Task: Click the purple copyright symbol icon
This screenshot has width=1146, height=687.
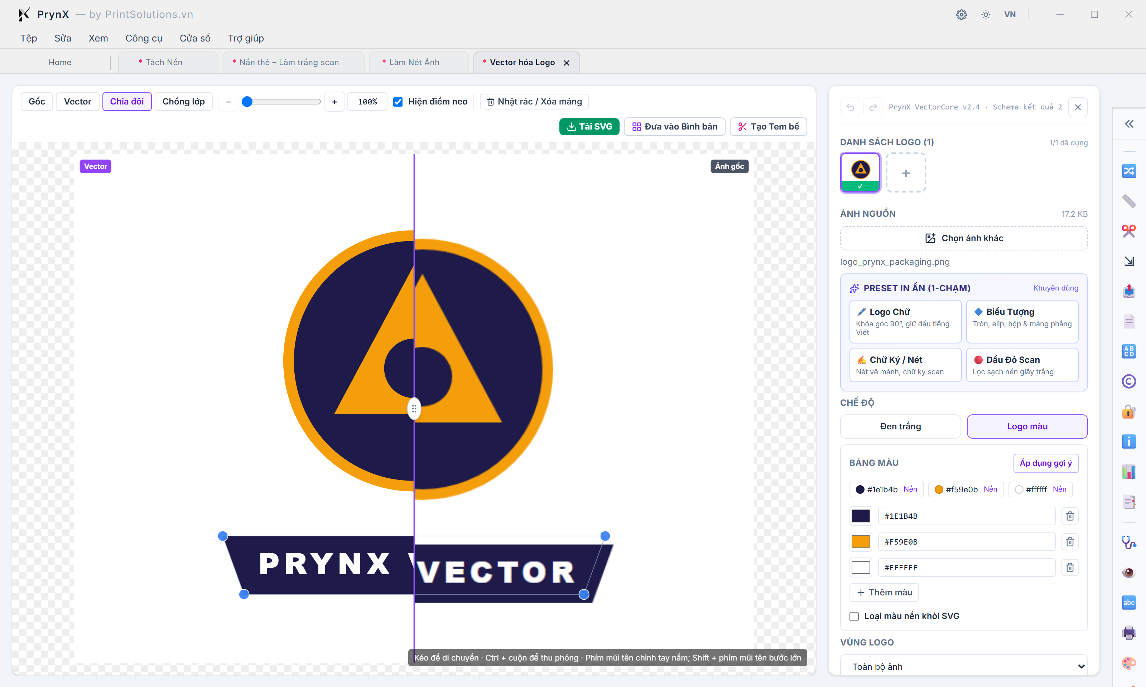Action: point(1129,381)
